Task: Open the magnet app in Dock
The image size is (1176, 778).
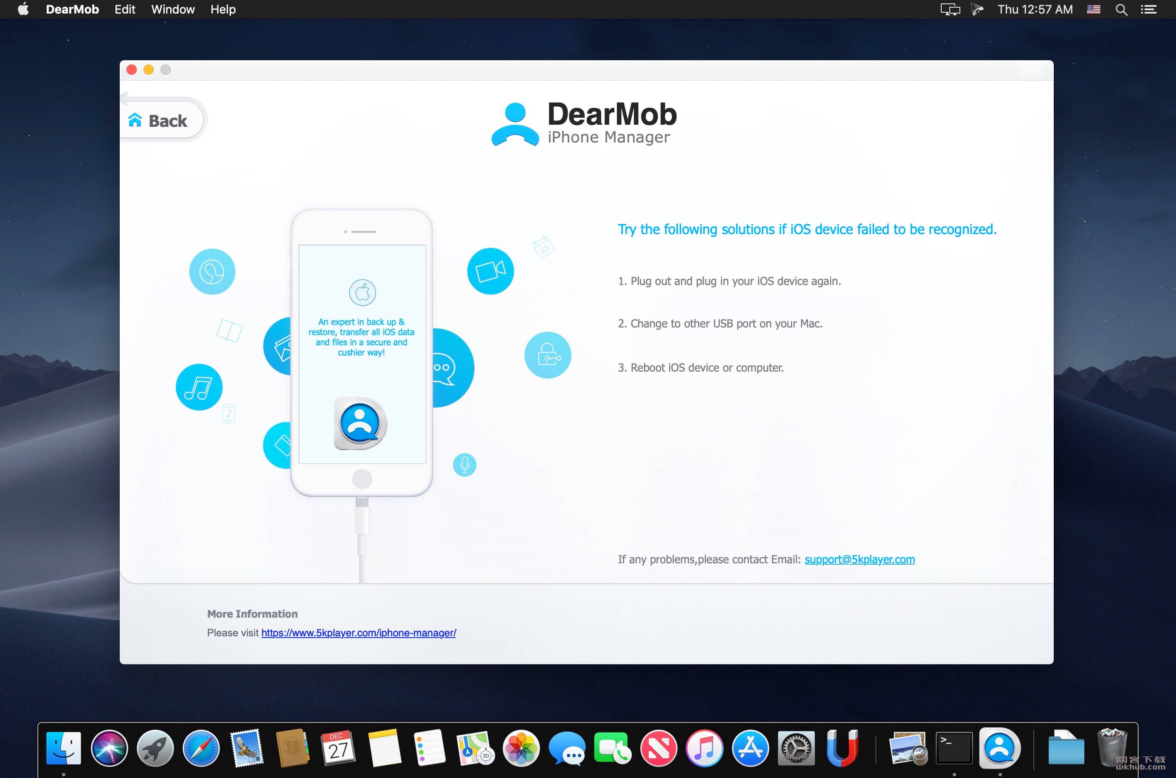Action: click(842, 748)
